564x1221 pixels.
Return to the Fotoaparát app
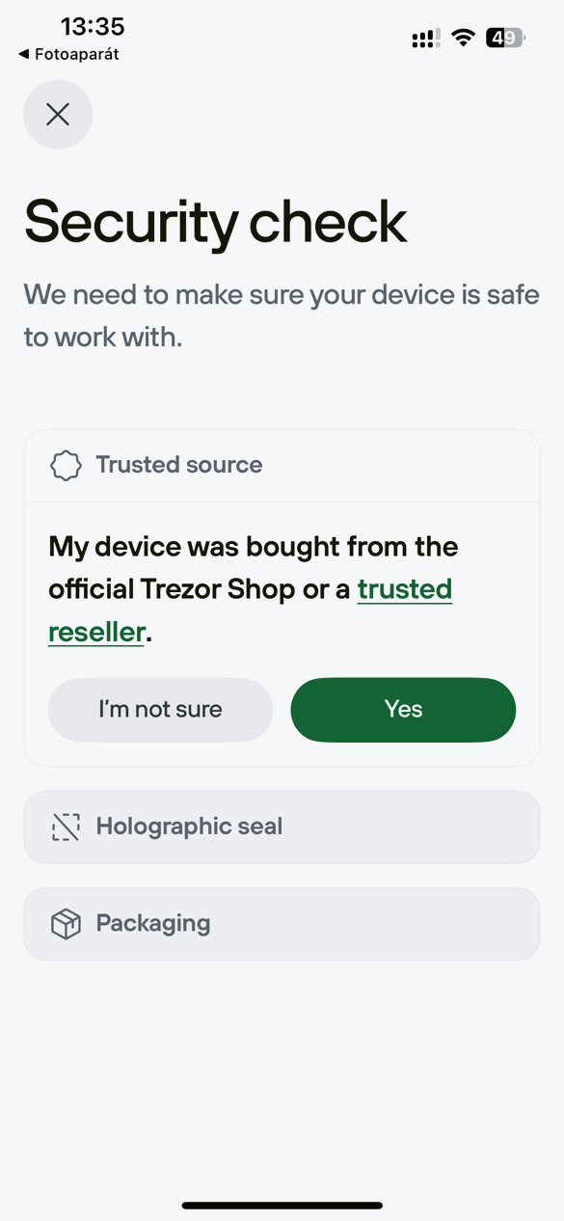[x=67, y=55]
